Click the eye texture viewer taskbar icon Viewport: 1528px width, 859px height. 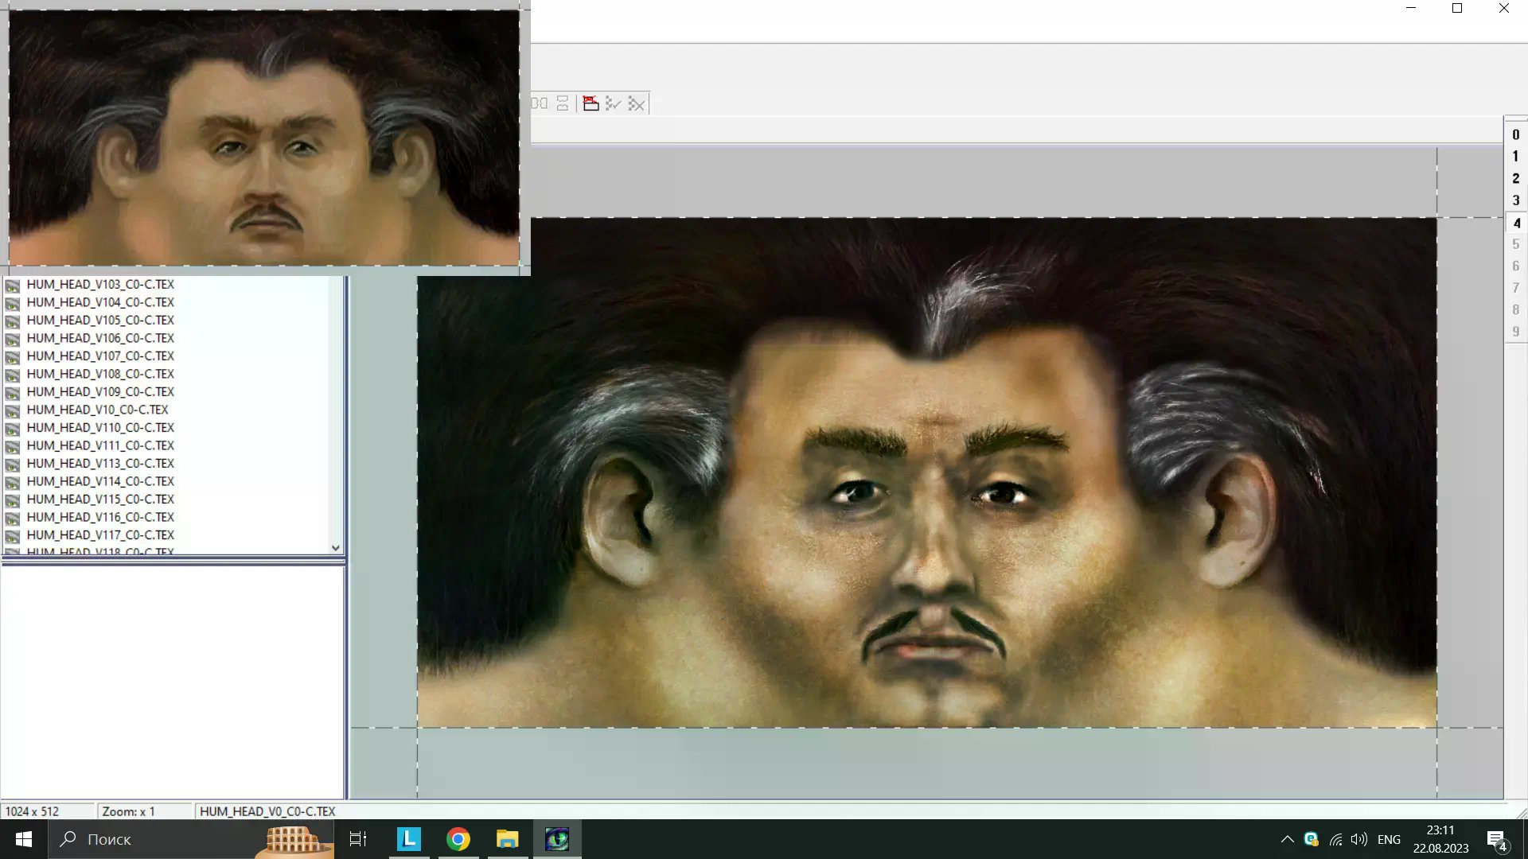(557, 839)
